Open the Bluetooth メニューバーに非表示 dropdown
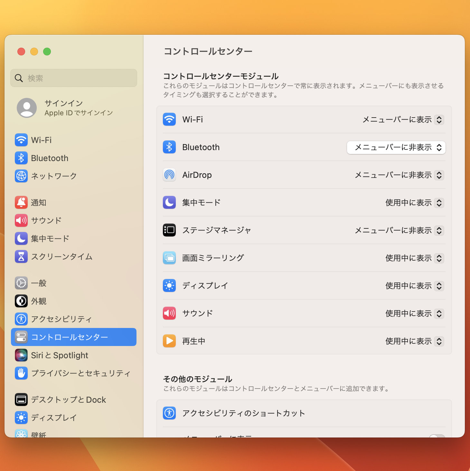The height and width of the screenshot is (471, 470). [x=396, y=148]
